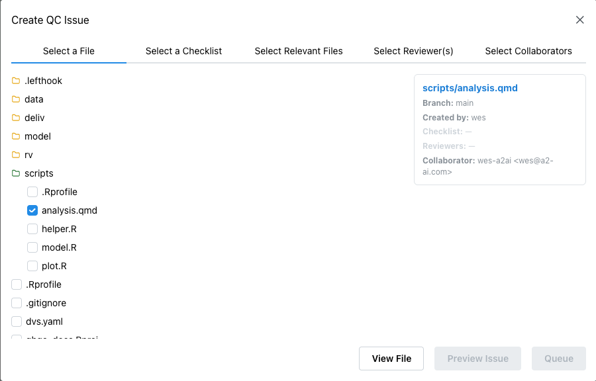Open the Select Reviewer(s) tab

413,51
